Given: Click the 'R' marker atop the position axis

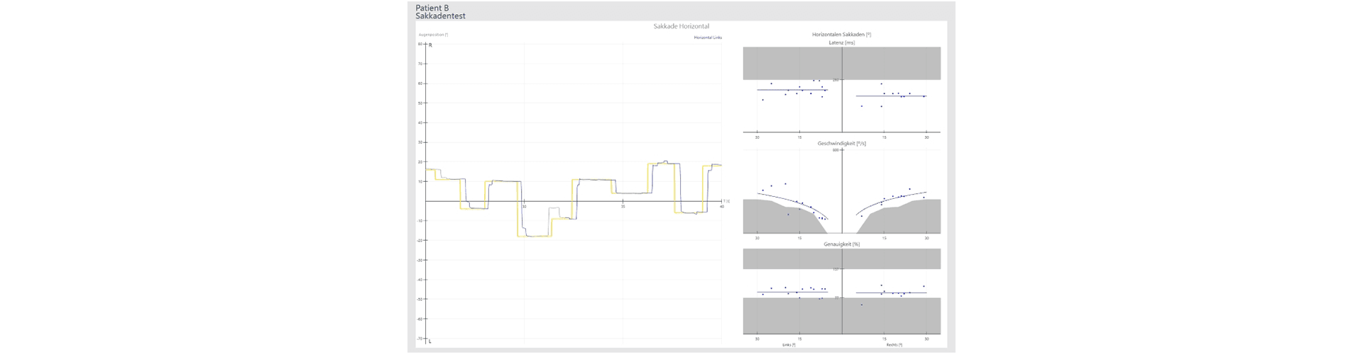Looking at the screenshot, I should (x=429, y=45).
